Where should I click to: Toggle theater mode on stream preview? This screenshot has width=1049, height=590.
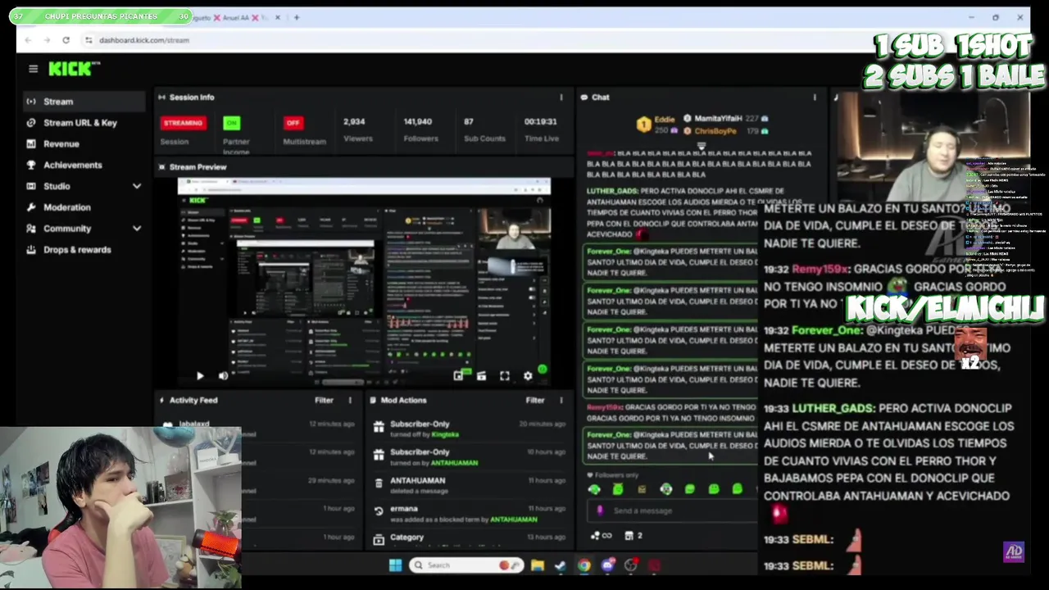click(481, 376)
